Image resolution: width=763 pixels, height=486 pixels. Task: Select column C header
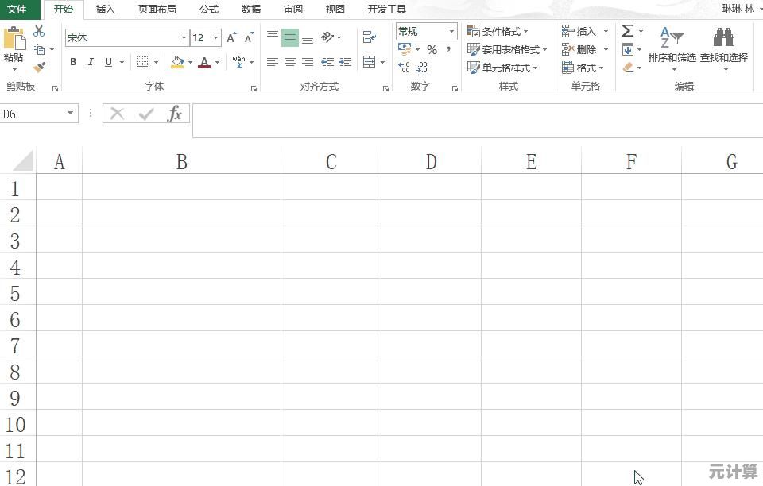click(x=331, y=162)
